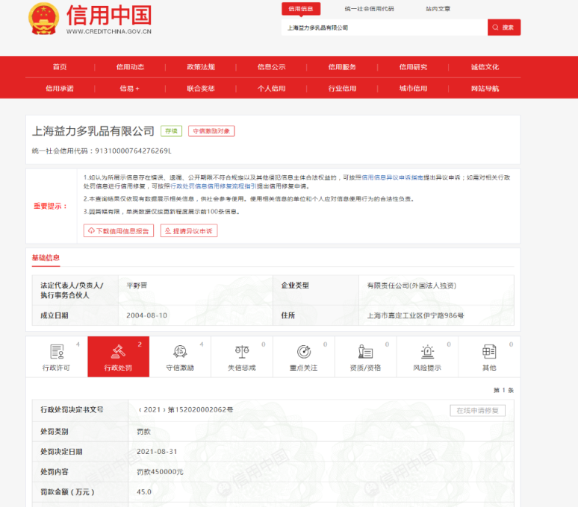Viewport: 578px width, 507px height.
Task: Open the 行政许可 document icon tab
Action: point(57,356)
